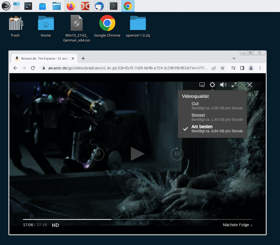Skip forward 10 seconds
Viewport: 280px width, 245px height.
pyautogui.click(x=177, y=154)
